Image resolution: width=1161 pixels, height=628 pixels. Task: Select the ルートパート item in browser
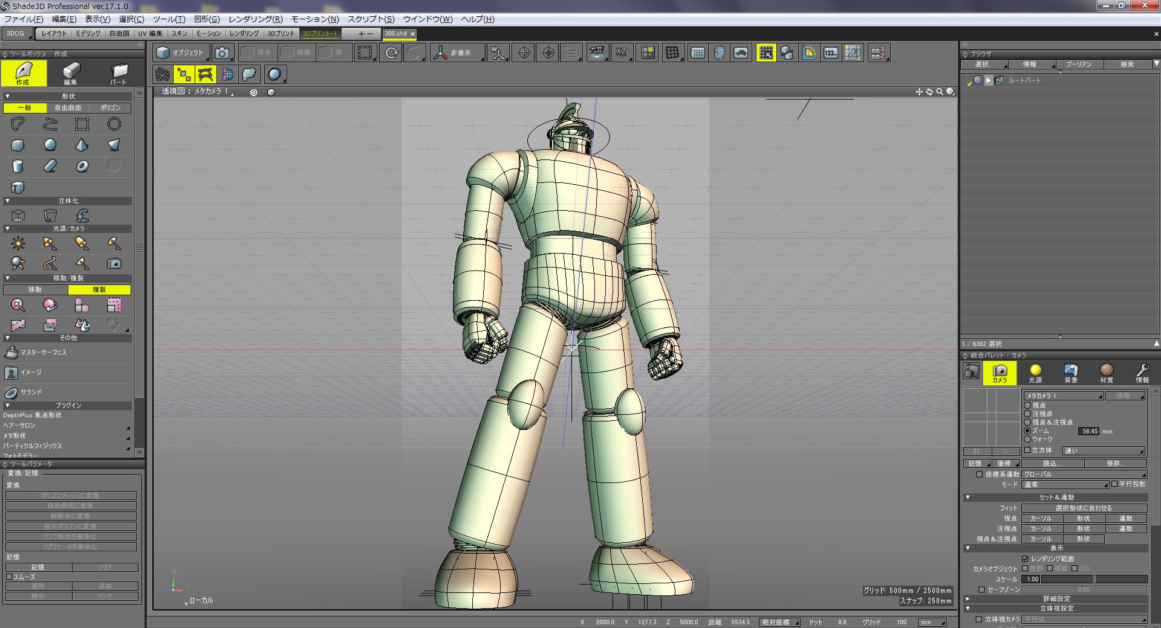click(1024, 80)
